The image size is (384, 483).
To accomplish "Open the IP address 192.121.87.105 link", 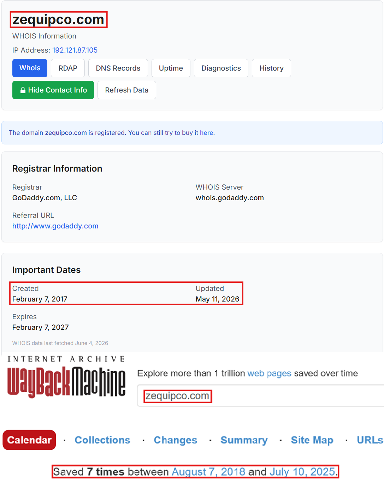I will click(x=75, y=50).
